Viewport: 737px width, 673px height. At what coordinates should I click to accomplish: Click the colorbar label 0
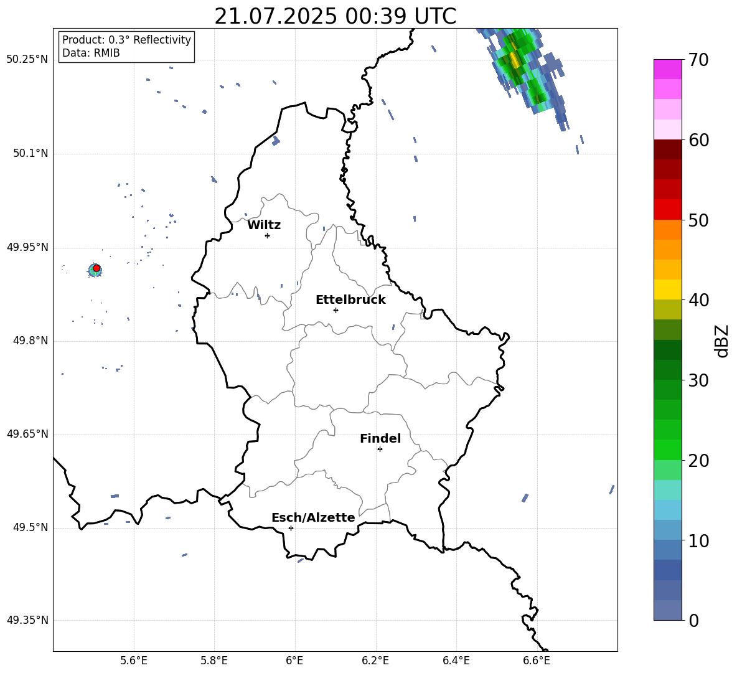pos(693,620)
